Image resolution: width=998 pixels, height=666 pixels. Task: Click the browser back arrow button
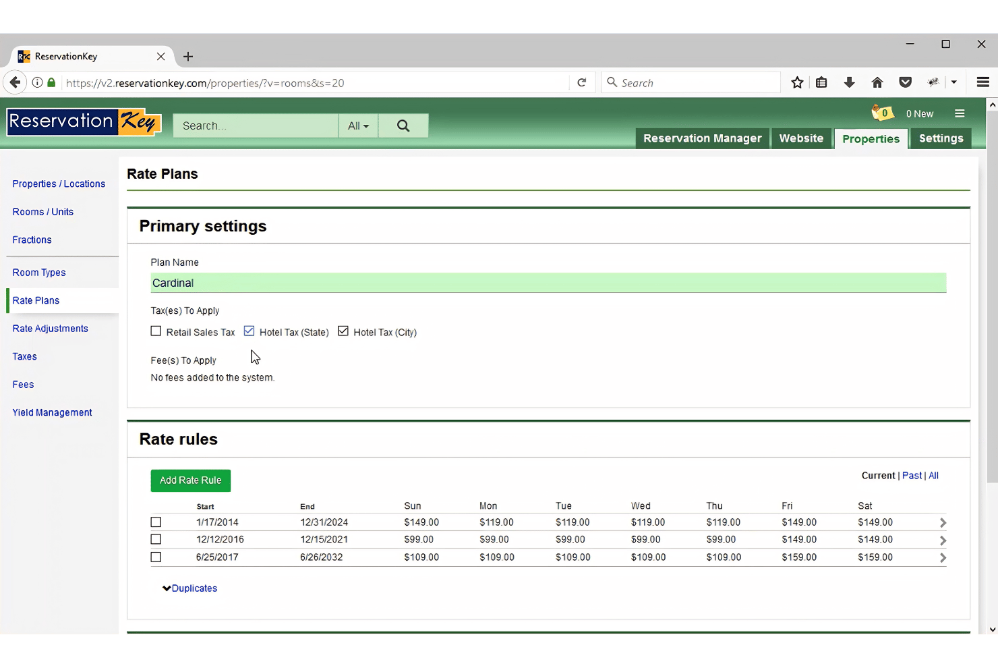15,82
